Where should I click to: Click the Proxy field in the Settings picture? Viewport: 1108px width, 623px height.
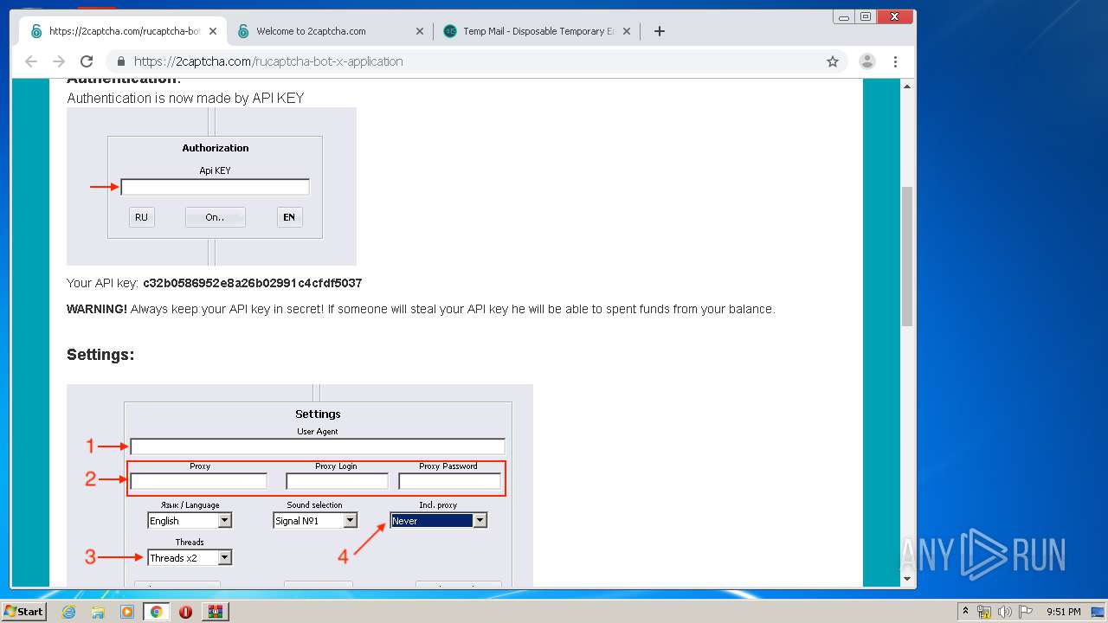coord(198,481)
